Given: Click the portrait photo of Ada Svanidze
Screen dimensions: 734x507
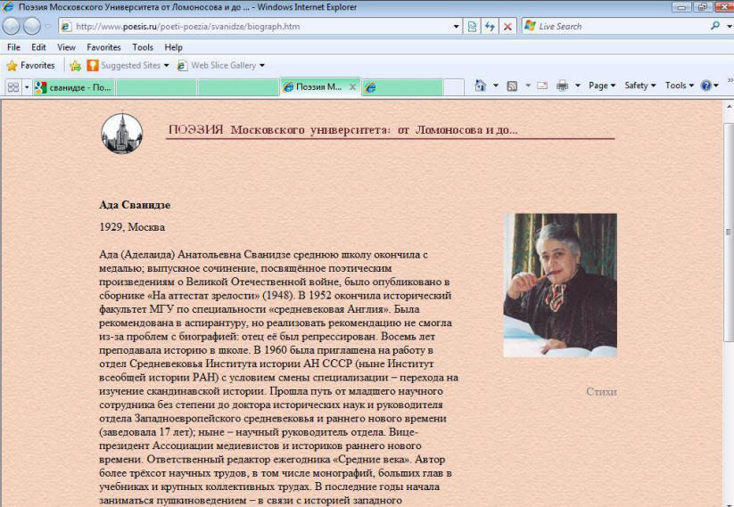Looking at the screenshot, I should click(560, 285).
